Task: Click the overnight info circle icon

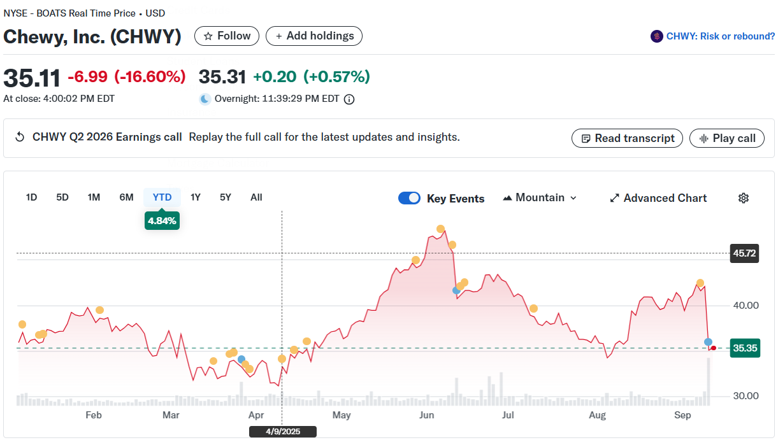Action: 349,99
